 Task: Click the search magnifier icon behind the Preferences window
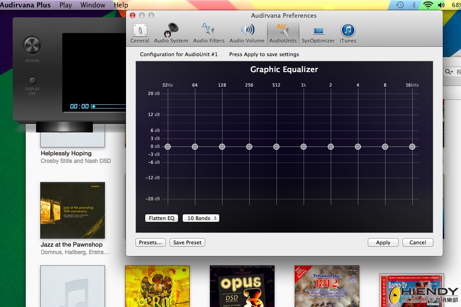click(448, 72)
